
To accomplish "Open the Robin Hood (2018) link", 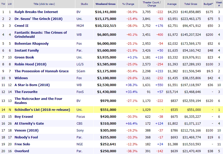I will pos(30,64).
